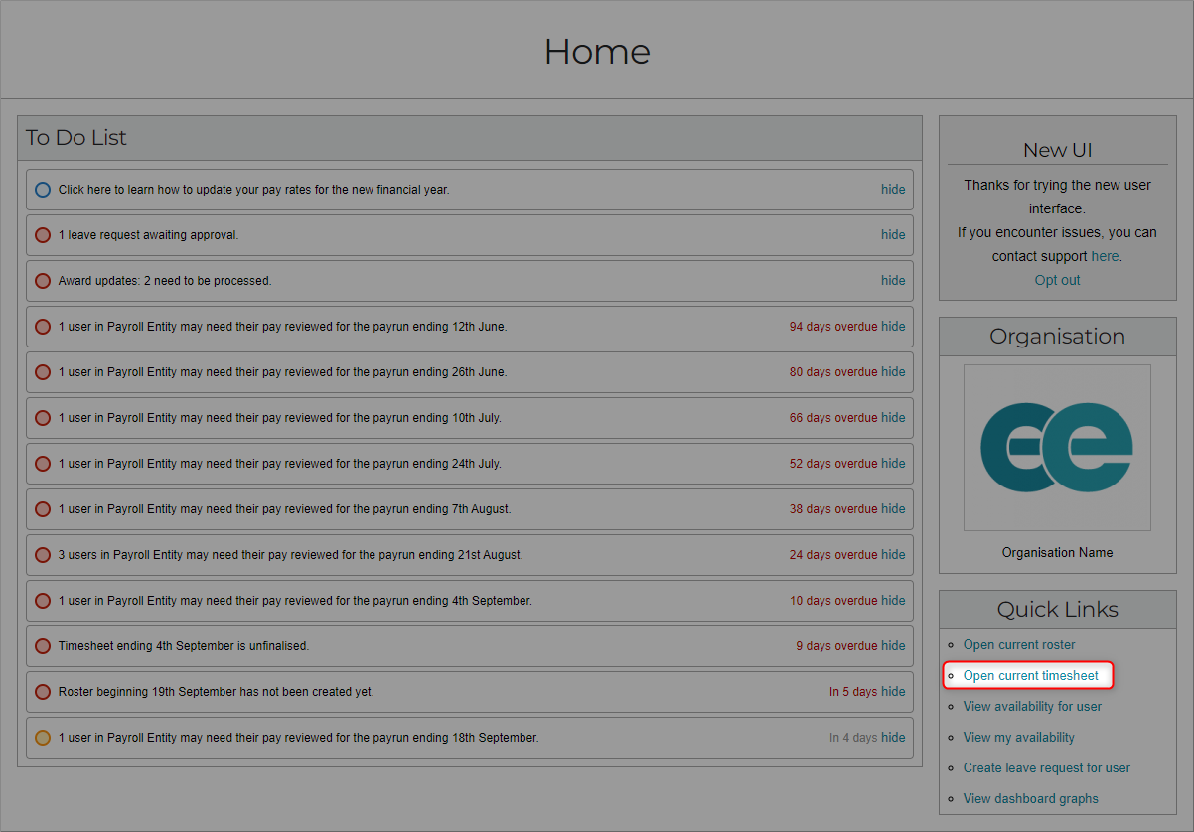
Task: Open payrun ending 7th August review text
Action: [285, 508]
